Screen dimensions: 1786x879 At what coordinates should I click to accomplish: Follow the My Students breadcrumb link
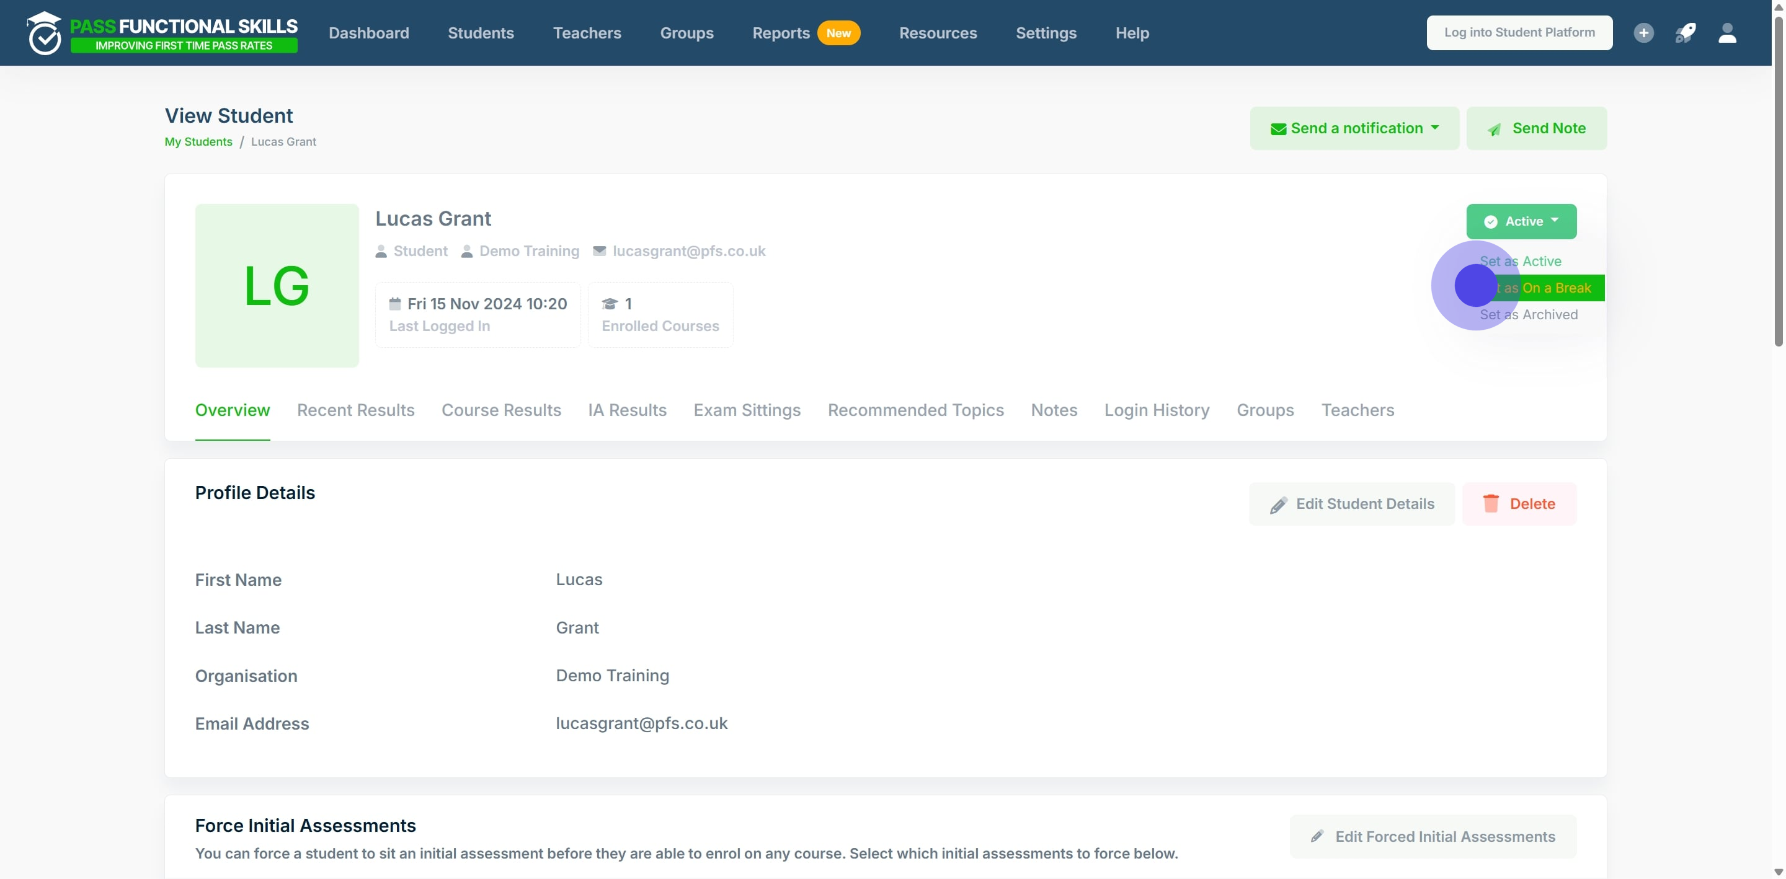(x=198, y=141)
